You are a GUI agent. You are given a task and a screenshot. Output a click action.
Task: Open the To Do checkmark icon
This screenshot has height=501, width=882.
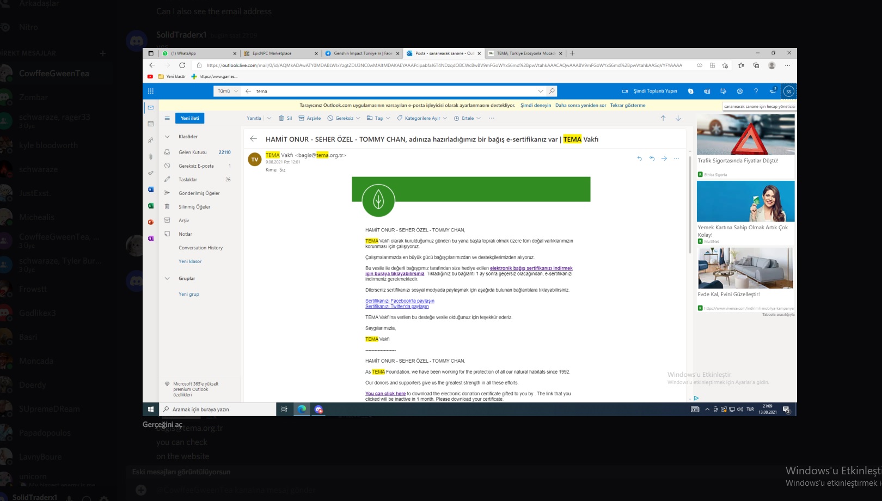click(151, 173)
